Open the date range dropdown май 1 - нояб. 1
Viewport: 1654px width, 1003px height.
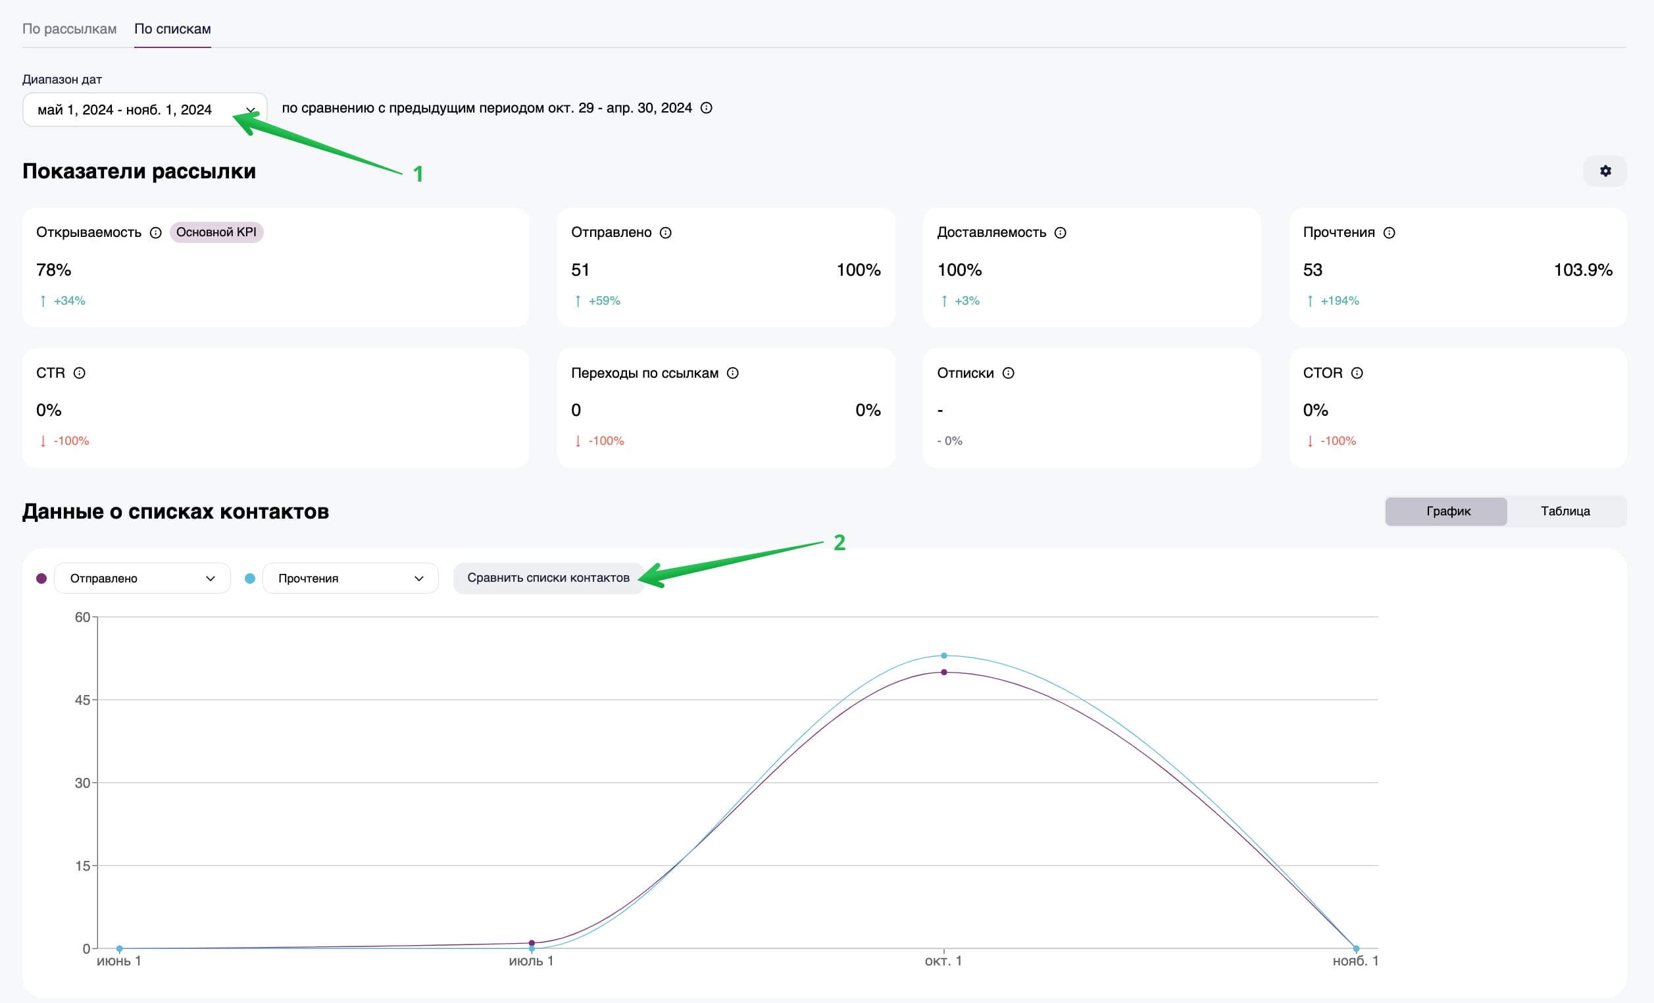[x=145, y=109]
